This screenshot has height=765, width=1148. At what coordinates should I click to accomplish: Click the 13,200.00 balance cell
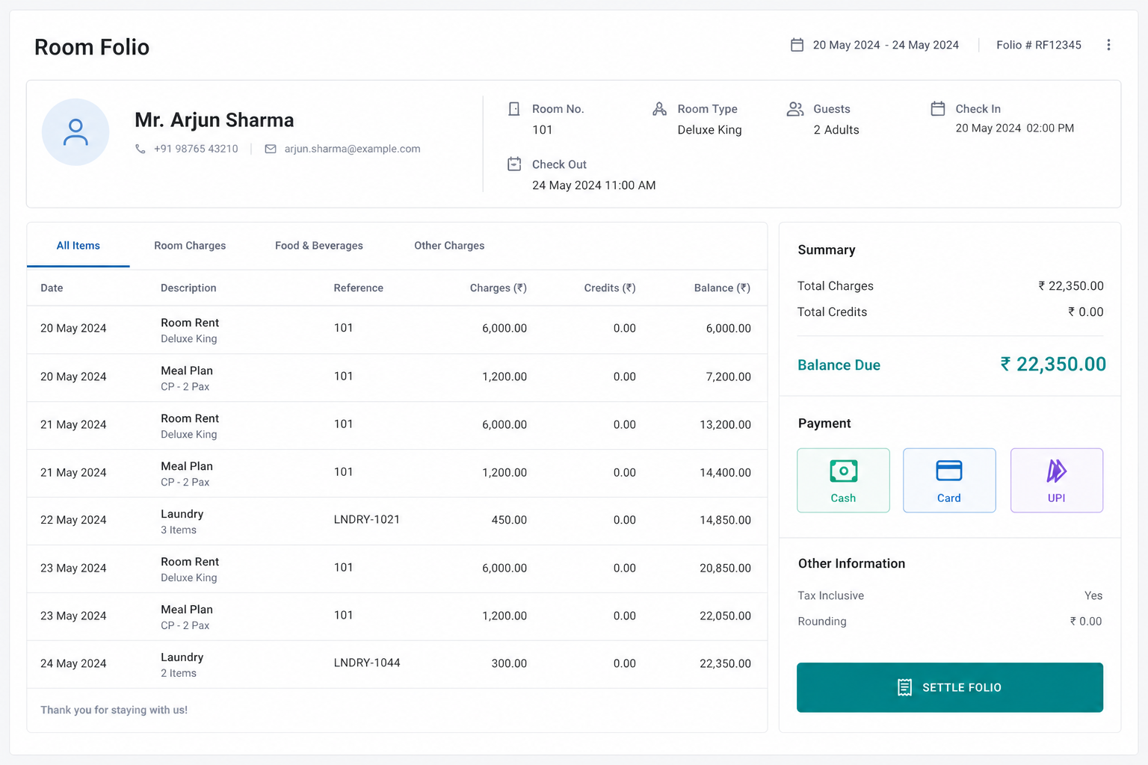pos(725,424)
